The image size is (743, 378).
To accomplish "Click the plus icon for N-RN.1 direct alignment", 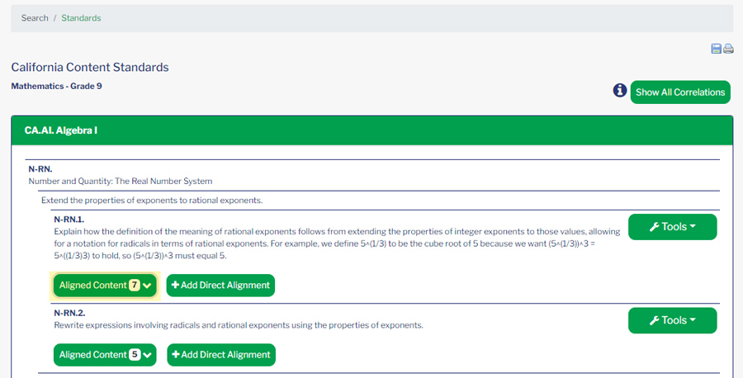I will [176, 286].
